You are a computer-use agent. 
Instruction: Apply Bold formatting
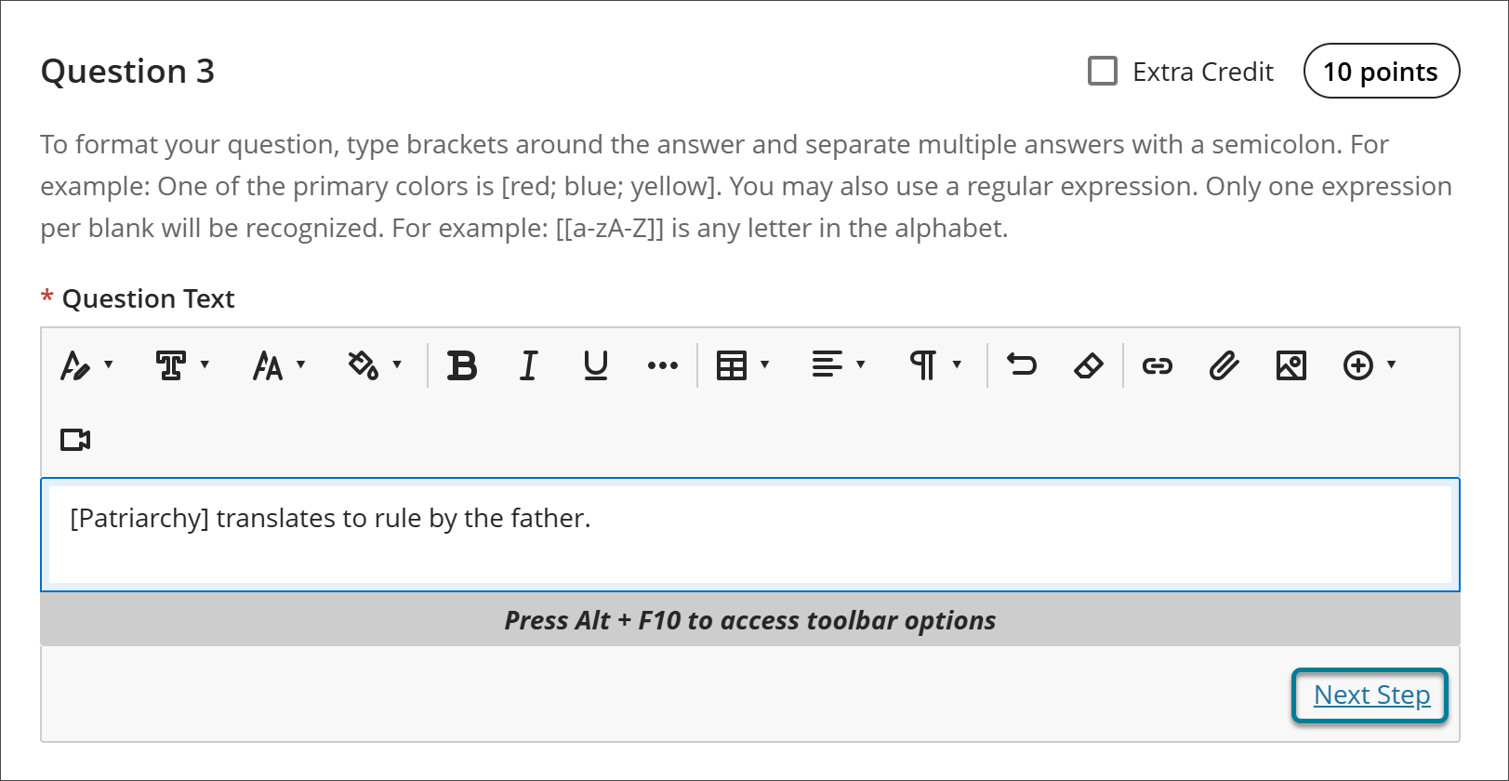(x=462, y=365)
